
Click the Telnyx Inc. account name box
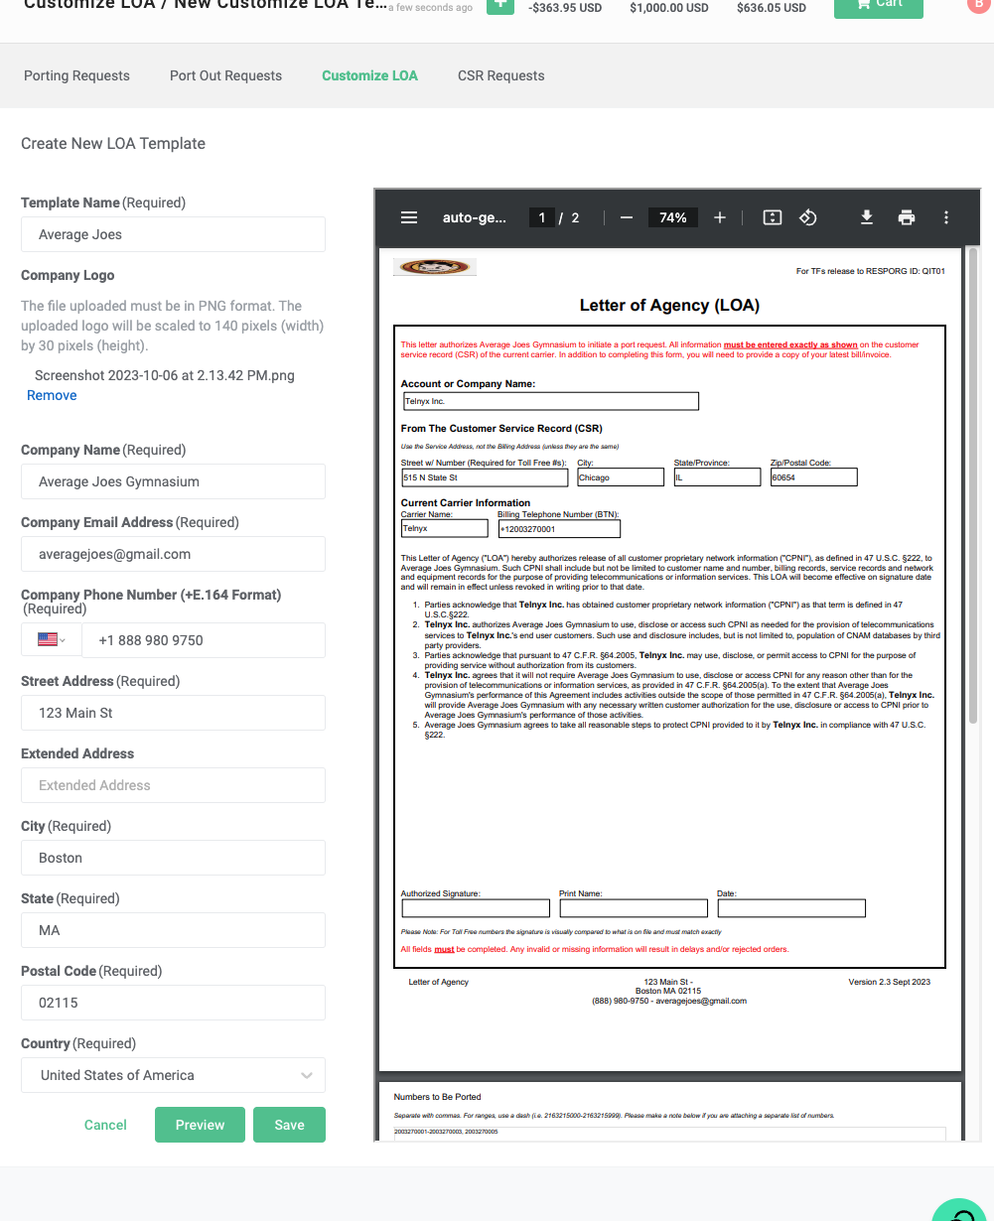coord(550,401)
